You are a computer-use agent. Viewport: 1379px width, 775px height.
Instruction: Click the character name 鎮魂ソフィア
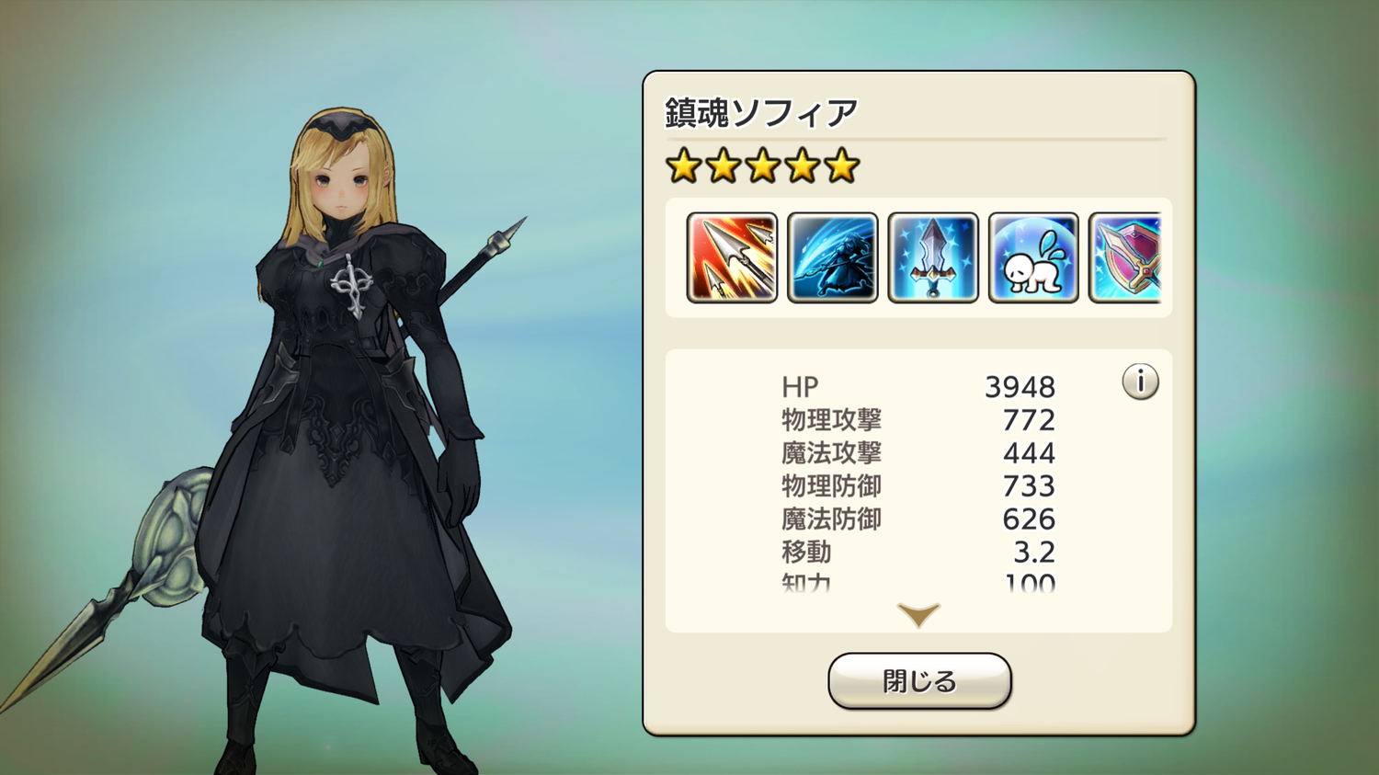[x=761, y=113]
